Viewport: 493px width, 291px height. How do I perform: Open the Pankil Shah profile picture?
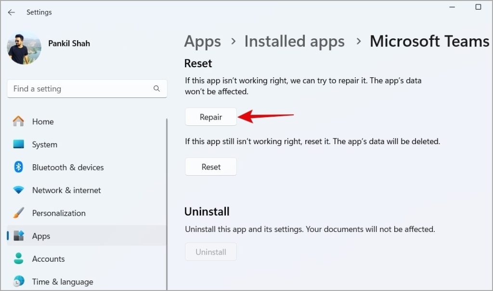[x=24, y=48]
